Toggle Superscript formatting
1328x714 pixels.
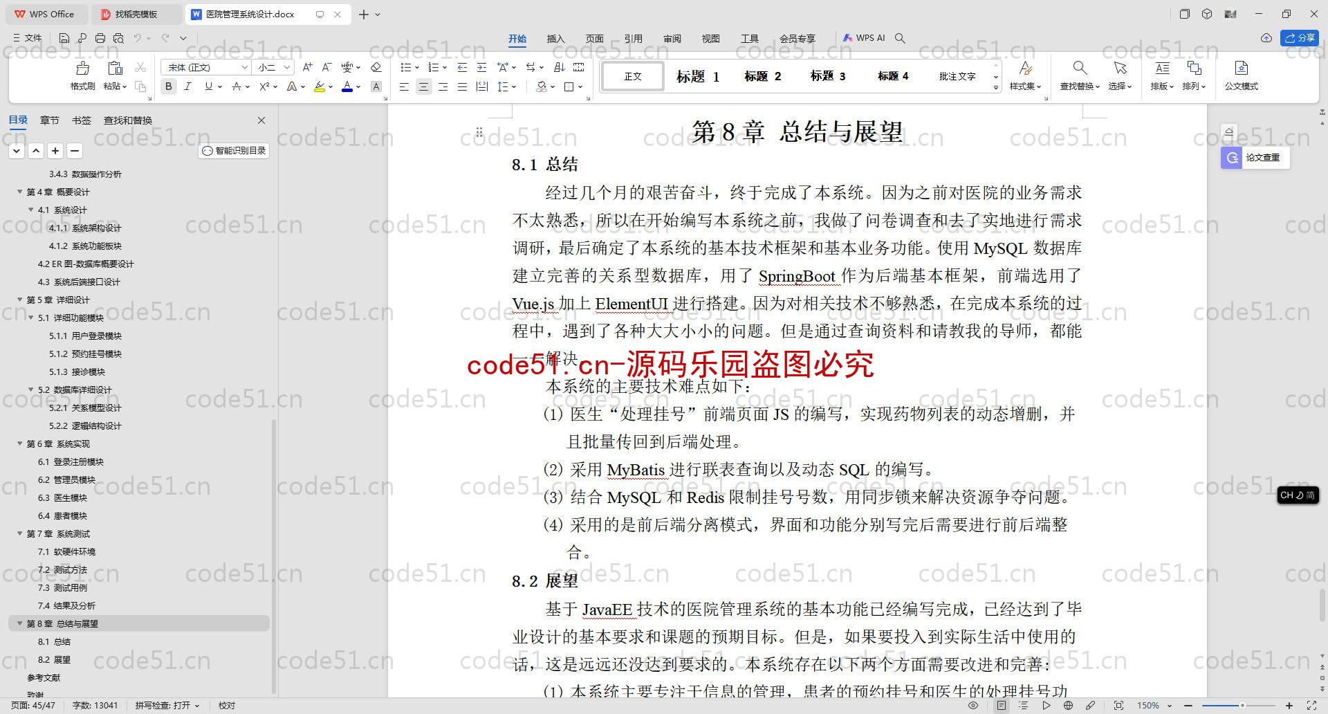(264, 86)
